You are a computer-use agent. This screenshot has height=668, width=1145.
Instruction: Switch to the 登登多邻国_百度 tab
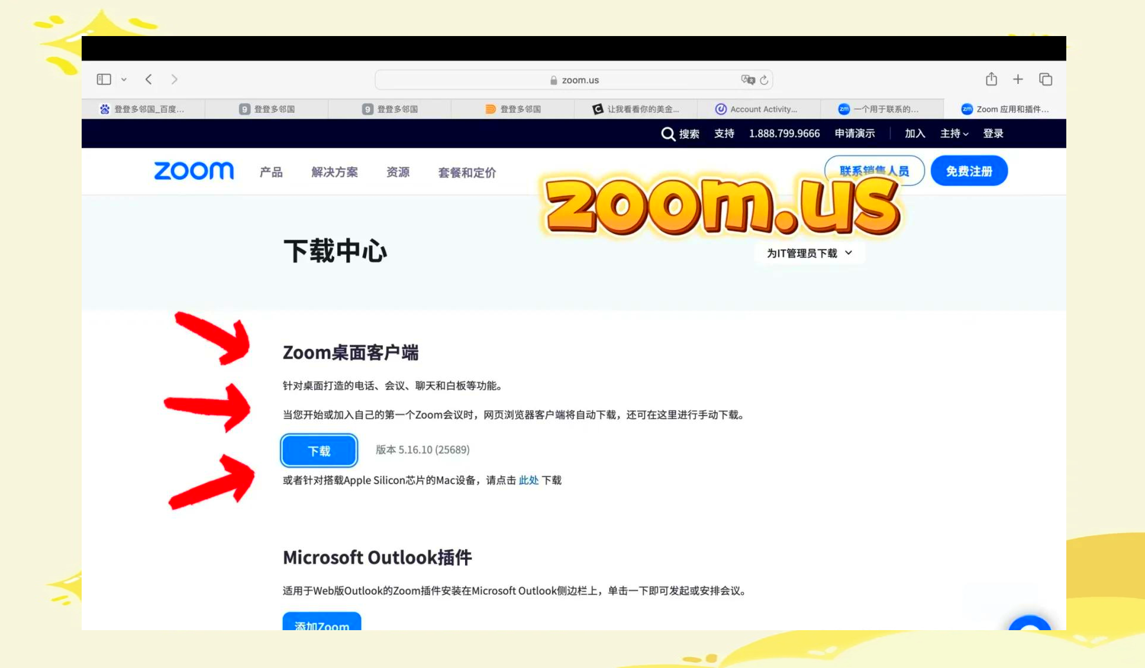click(x=143, y=109)
